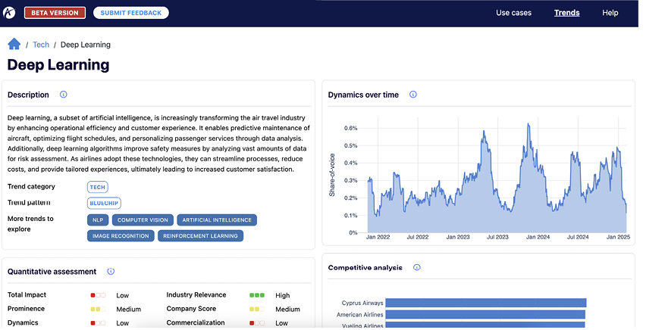The width and height of the screenshot is (668, 330).
Task: Click the Industry Relevance label
Action: coord(196,294)
